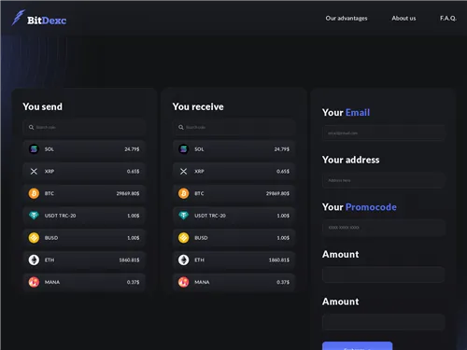Image resolution: width=467 pixels, height=350 pixels.
Task: Click search magnifier in You send panel
Action: [31, 127]
